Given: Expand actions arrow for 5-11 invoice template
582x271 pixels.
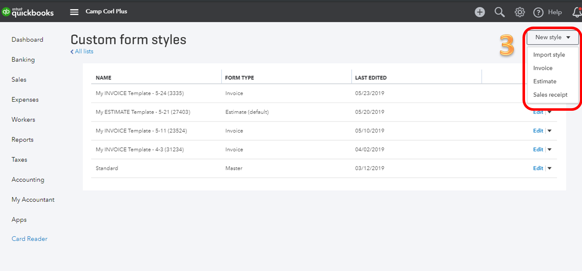Looking at the screenshot, I should coord(549,131).
